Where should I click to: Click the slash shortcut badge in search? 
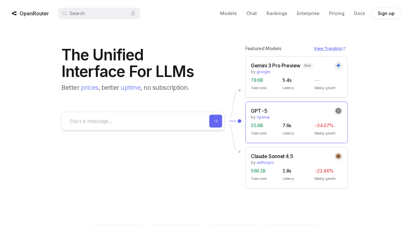pyautogui.click(x=133, y=13)
